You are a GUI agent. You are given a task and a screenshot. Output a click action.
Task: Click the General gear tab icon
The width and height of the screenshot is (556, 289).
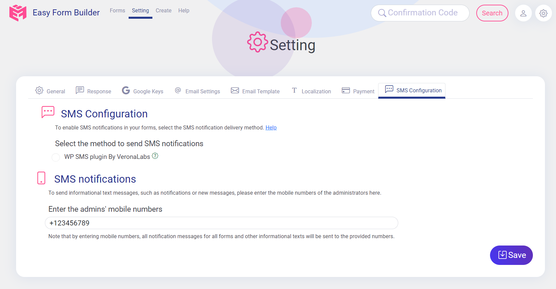pos(39,90)
